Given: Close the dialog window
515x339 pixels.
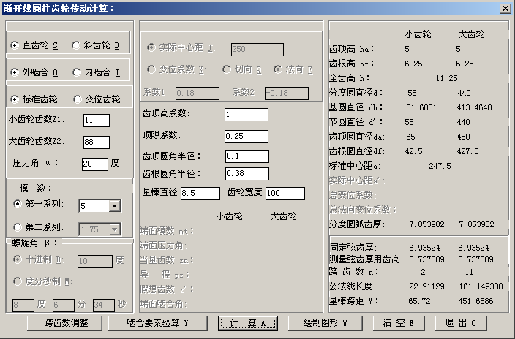Looking at the screenshot, I should (x=505, y=8).
